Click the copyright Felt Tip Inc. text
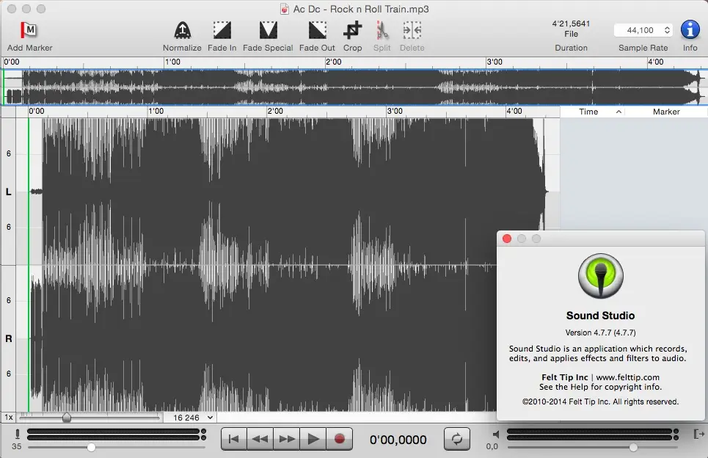The height and width of the screenshot is (458, 708). pyautogui.click(x=600, y=401)
